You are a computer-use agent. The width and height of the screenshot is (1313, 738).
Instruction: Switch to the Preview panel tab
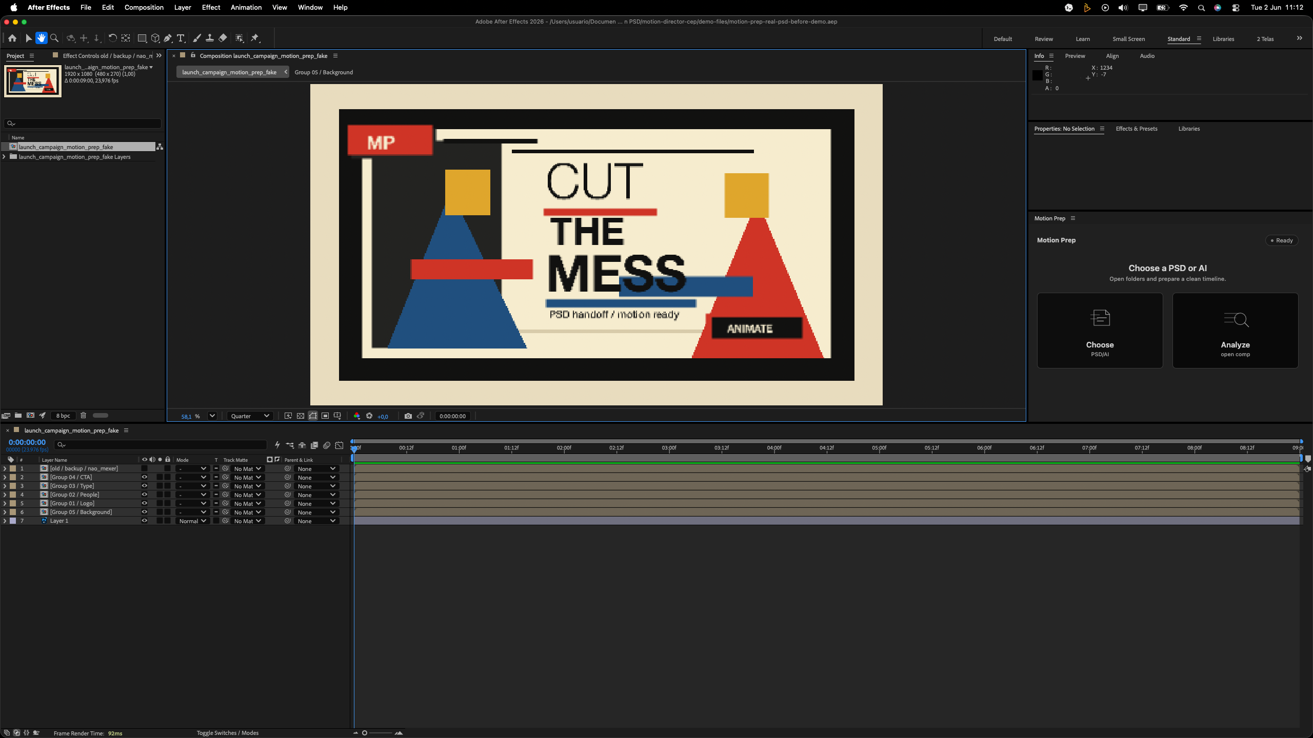pos(1075,56)
